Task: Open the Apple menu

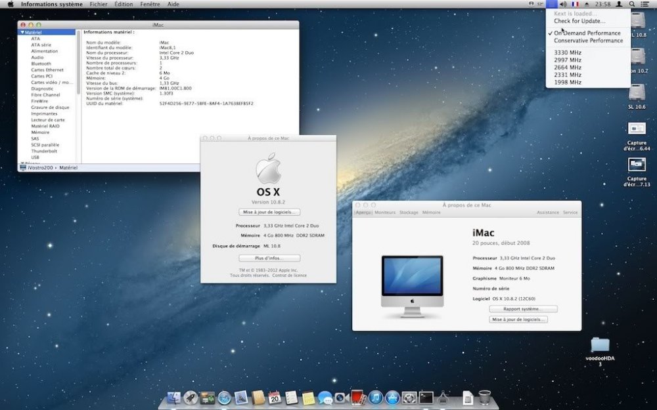Action: 10,4
